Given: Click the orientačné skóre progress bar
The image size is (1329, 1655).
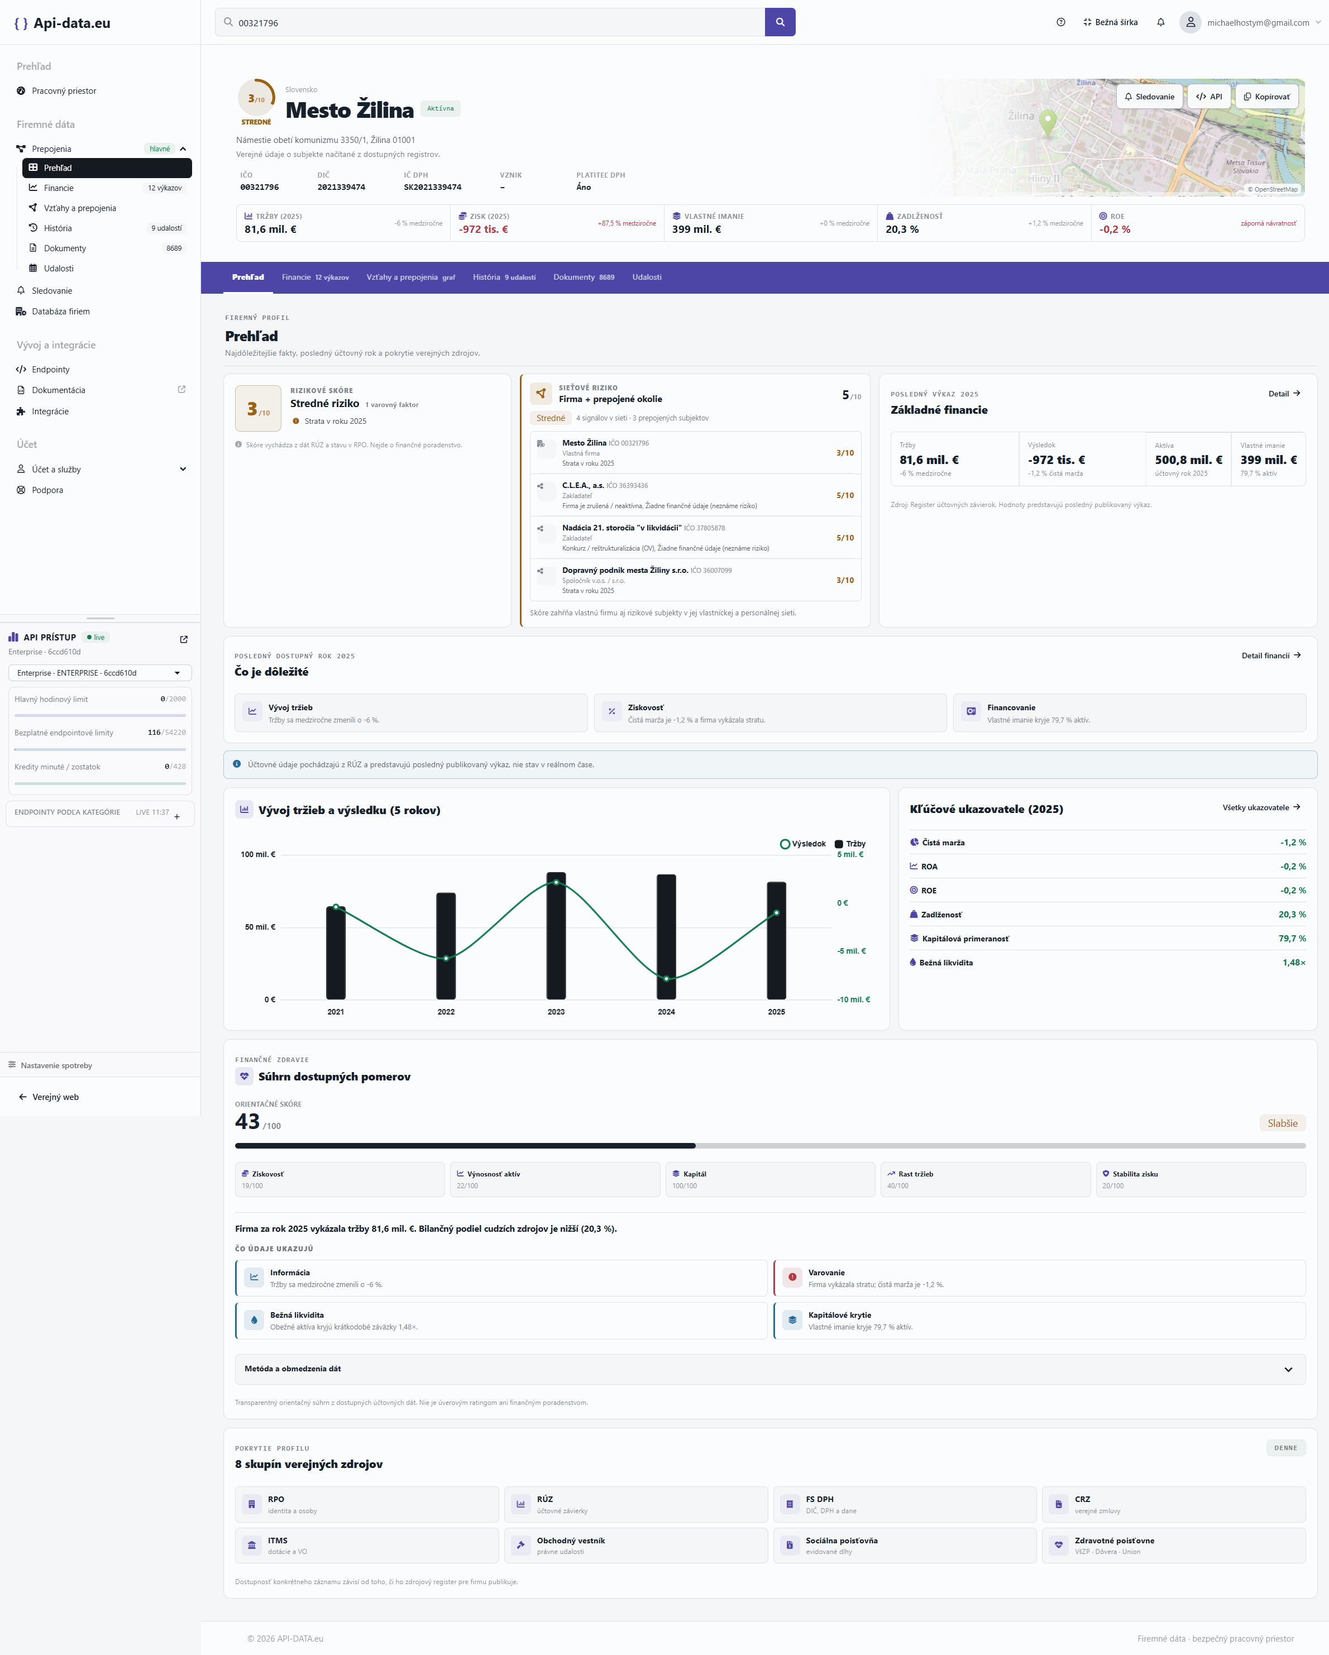Looking at the screenshot, I should 770,1146.
